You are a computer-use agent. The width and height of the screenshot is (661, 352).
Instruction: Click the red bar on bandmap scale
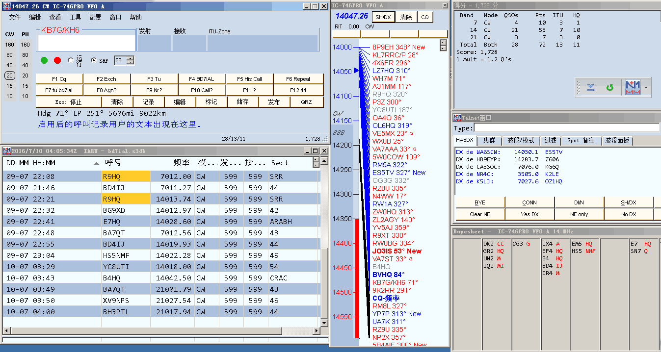(357, 277)
